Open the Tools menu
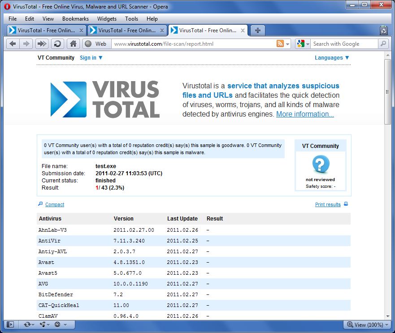This screenshot has height=333, width=395. tap(131, 19)
